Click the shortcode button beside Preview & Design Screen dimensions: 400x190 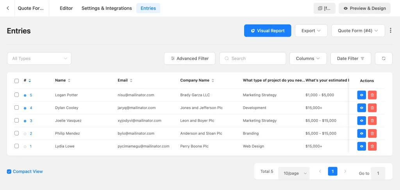(x=325, y=9)
